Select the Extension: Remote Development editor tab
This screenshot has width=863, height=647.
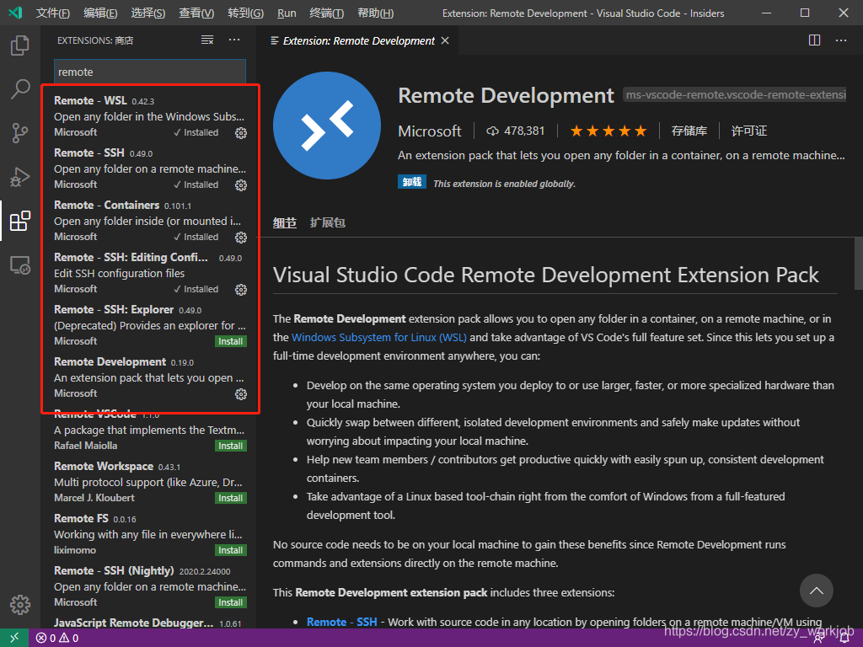(x=358, y=40)
